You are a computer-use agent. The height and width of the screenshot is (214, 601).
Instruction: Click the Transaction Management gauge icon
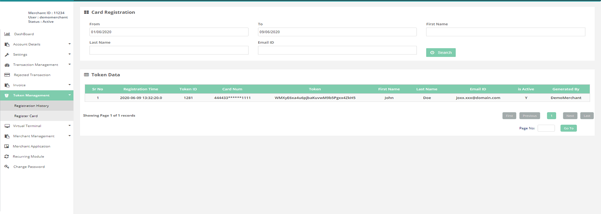(x=7, y=65)
